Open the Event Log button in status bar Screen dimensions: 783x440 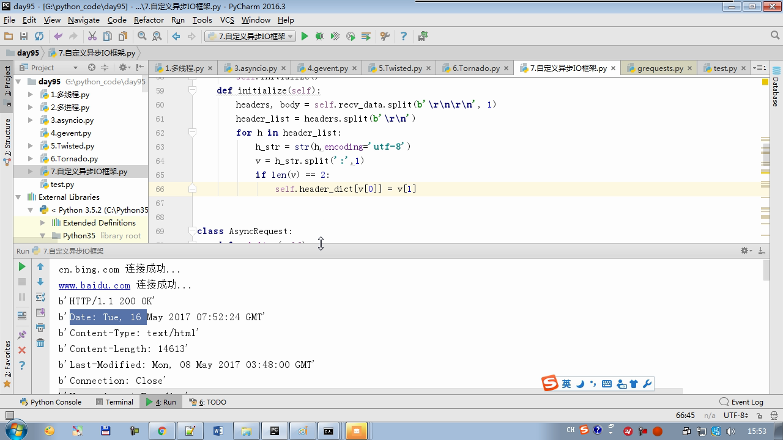click(741, 402)
